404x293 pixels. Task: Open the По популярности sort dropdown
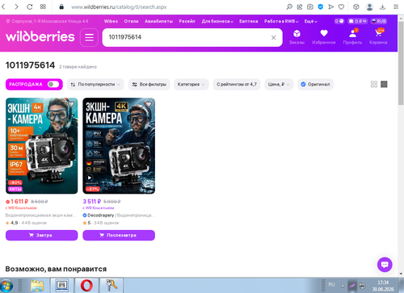[95, 84]
